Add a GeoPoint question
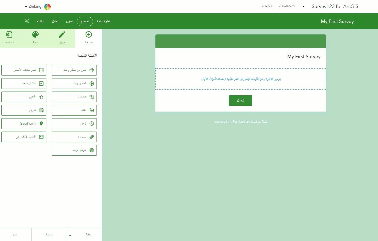The height and width of the screenshot is (241, 378). tap(24, 124)
